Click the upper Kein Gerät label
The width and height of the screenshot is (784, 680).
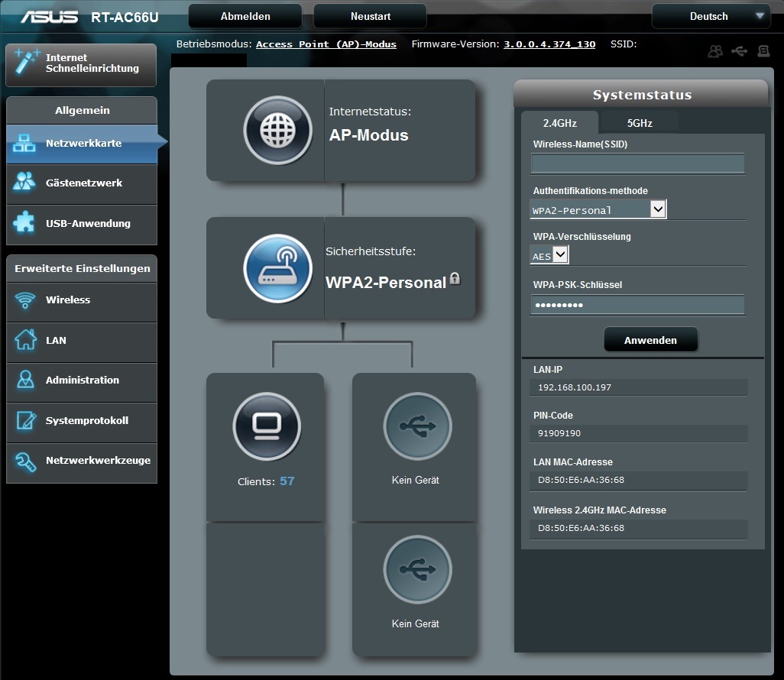415,480
